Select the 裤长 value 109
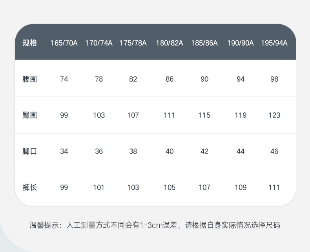 (241, 187)
